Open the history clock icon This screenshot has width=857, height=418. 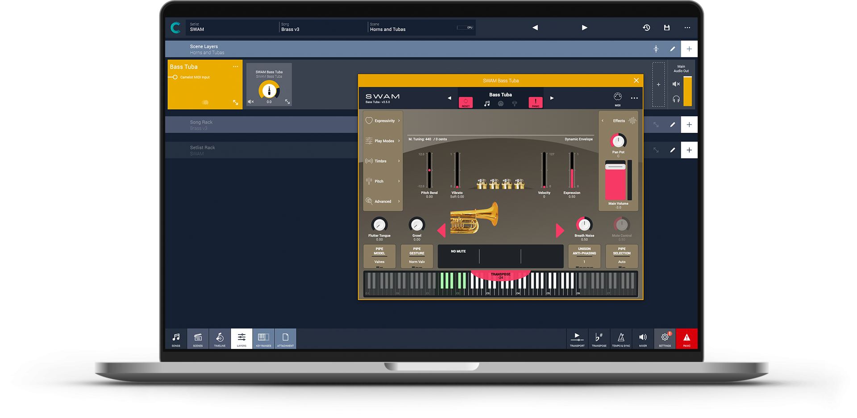click(x=646, y=28)
